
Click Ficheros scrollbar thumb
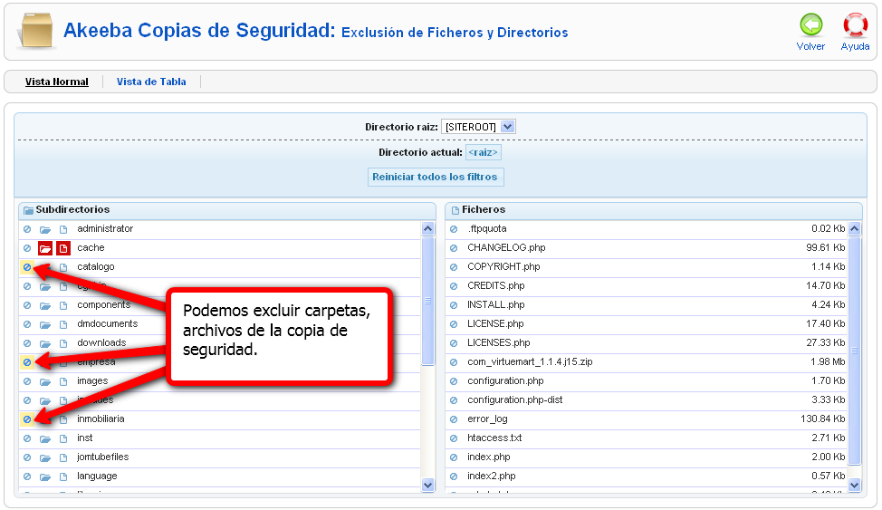click(x=855, y=351)
